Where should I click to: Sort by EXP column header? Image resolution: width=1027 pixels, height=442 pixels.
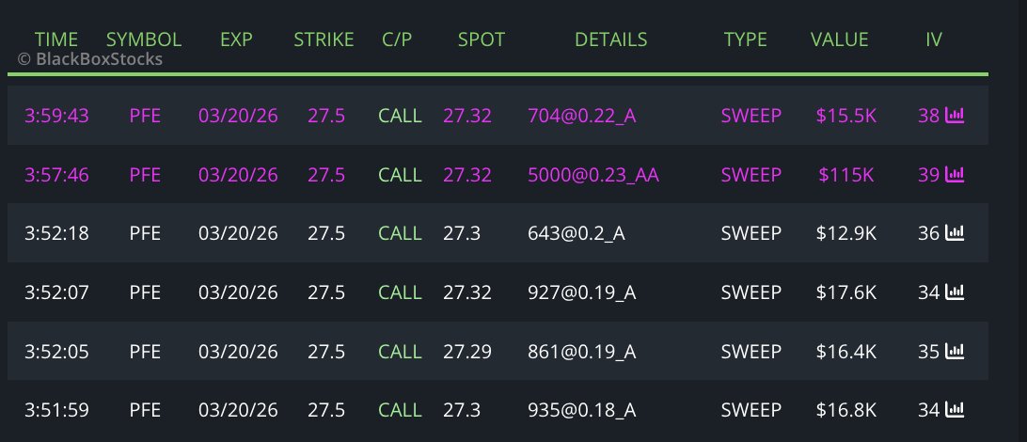[236, 39]
